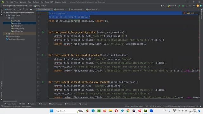Click the orange IDE updates icon
203x114 pixels.
point(198,6)
